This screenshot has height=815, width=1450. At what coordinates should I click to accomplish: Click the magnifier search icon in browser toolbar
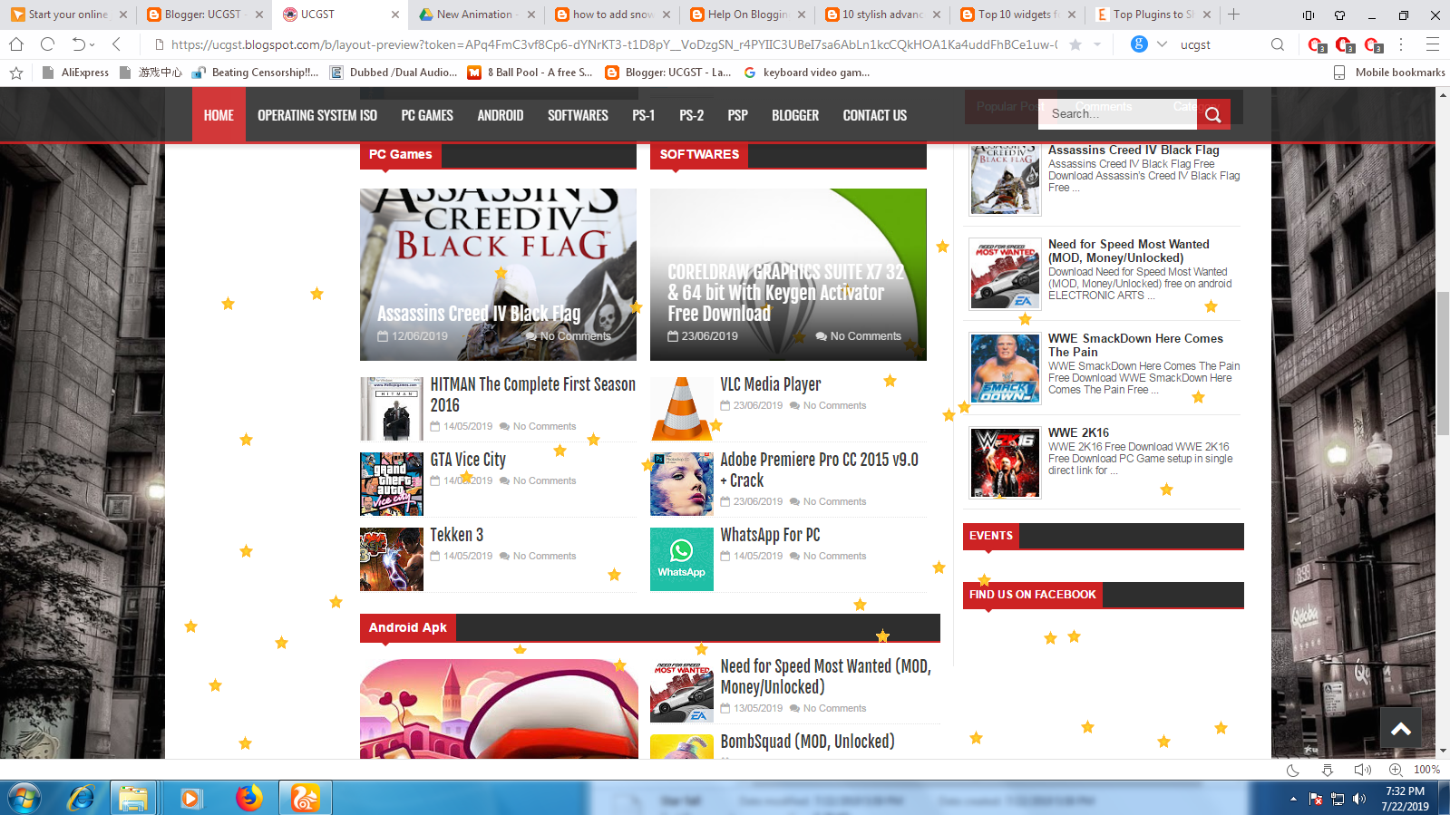[1278, 44]
